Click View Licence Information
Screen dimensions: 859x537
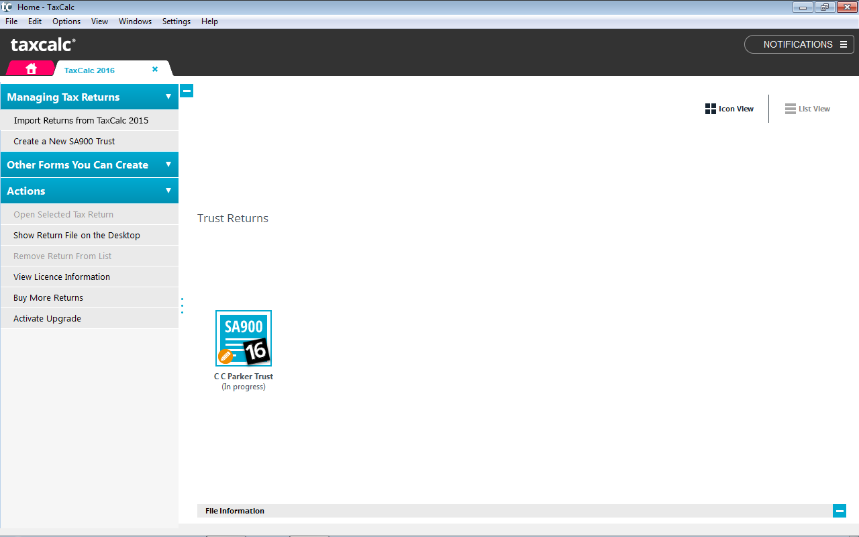pyautogui.click(x=62, y=277)
